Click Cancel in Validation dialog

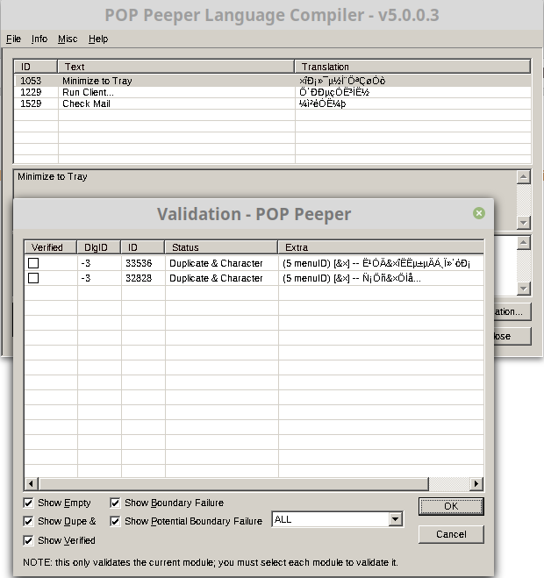pyautogui.click(x=451, y=534)
